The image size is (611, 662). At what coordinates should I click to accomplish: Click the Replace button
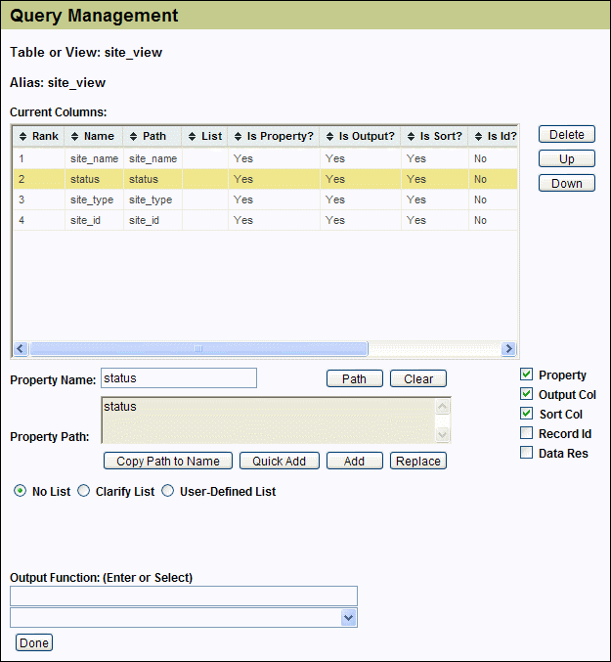pyautogui.click(x=418, y=461)
